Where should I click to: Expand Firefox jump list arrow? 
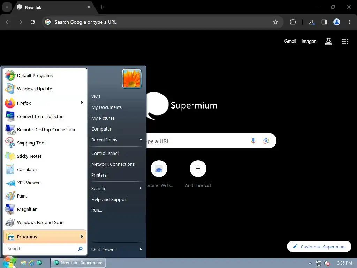[x=82, y=103]
